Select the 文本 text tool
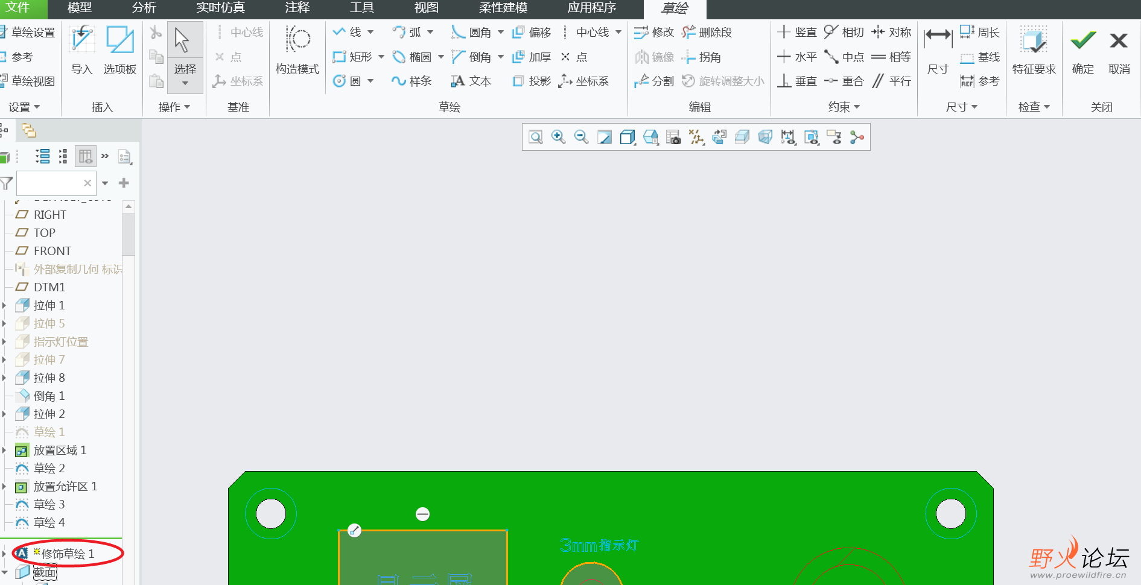This screenshot has width=1141, height=585. (471, 81)
